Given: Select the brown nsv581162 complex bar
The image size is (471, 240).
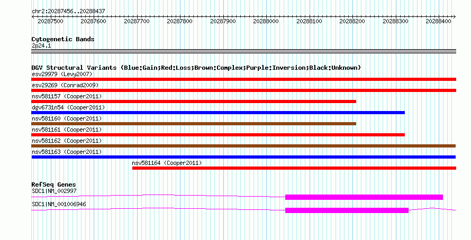Looking at the screenshot, I should pyautogui.click(x=243, y=146).
